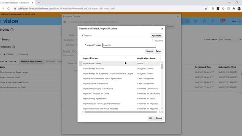242x136 pixels.
Task: Reload the browser page
Action: (8, 9)
